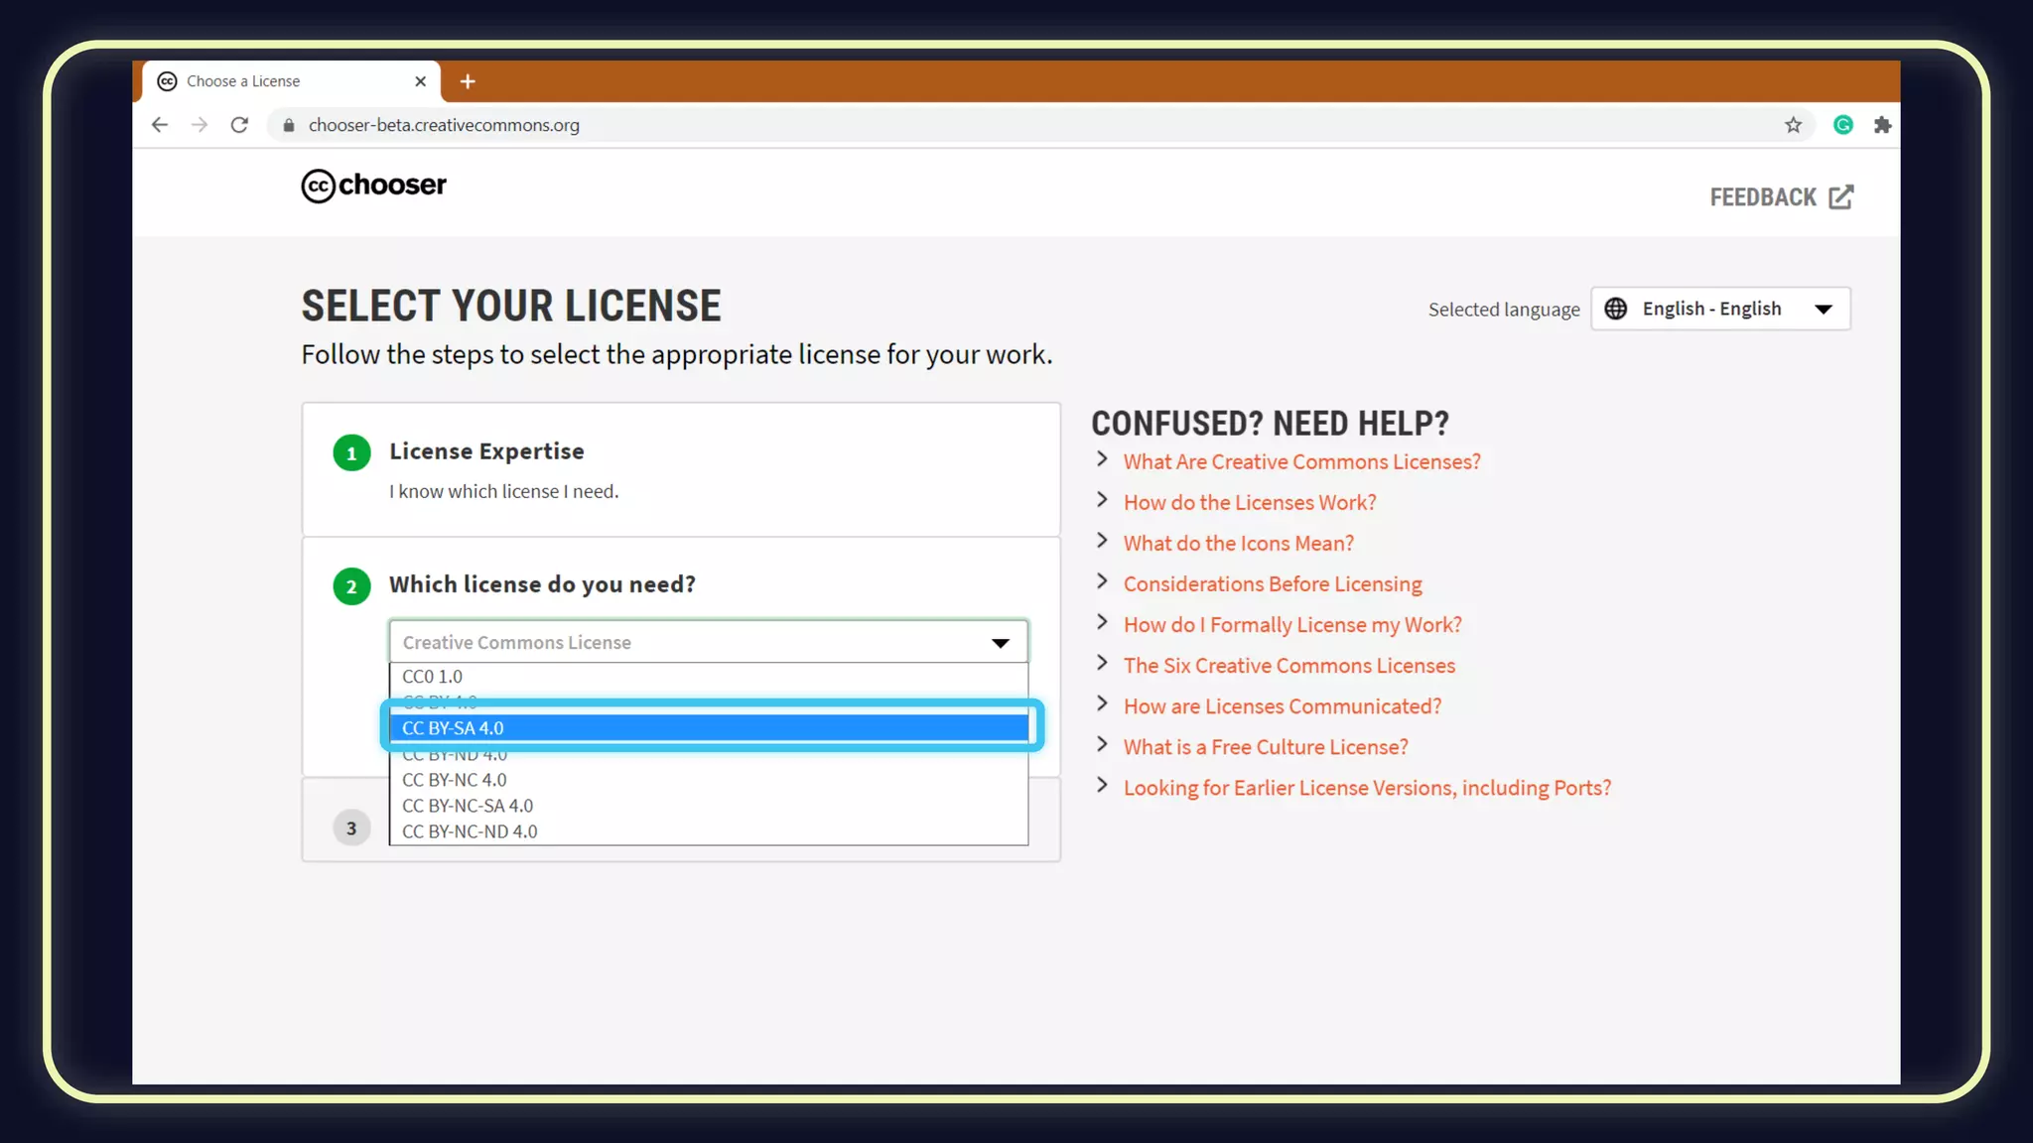Pick CC BY-NC-ND 4.0 license option
2033x1143 pixels.
tap(470, 831)
